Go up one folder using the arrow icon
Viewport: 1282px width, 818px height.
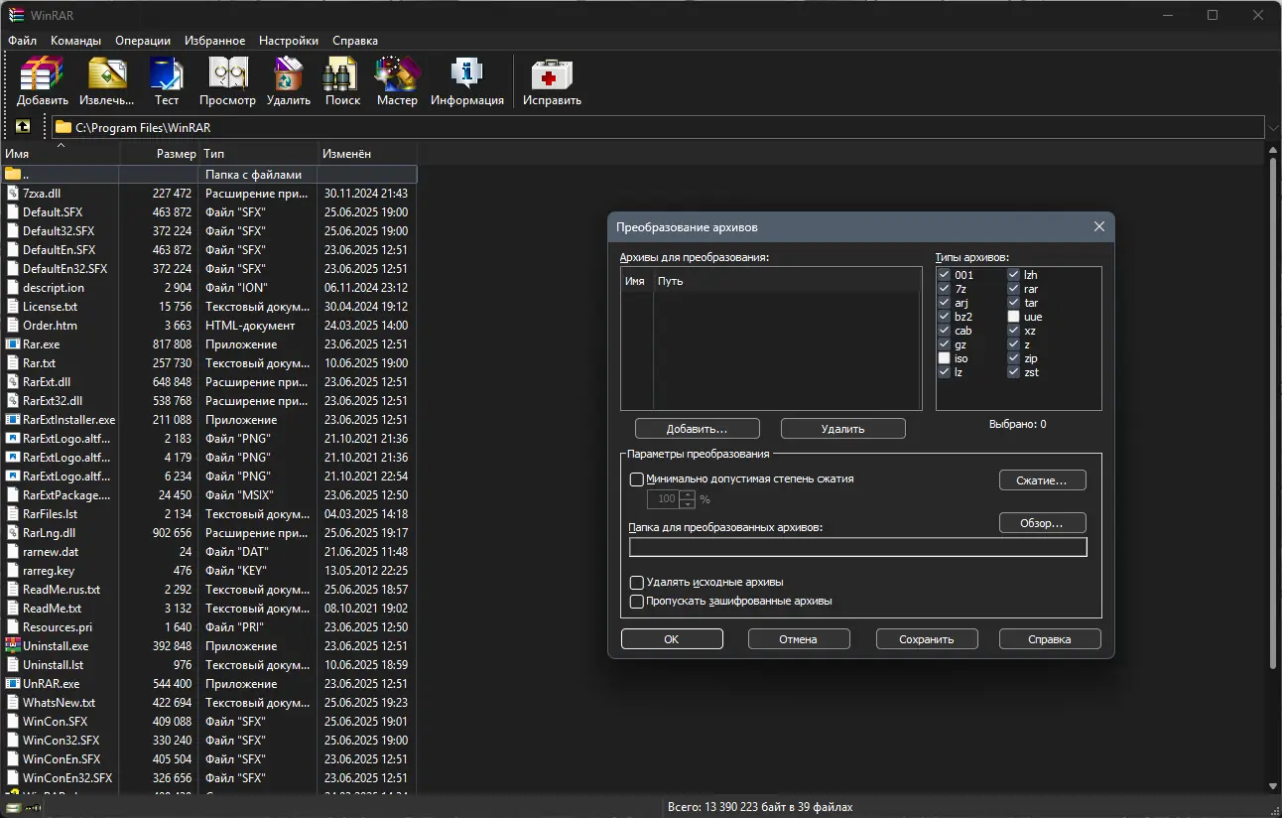pos(23,127)
